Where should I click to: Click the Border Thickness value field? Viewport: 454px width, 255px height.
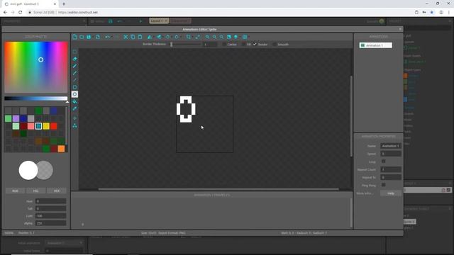click(210, 44)
